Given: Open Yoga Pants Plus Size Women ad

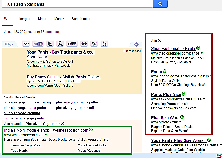Looking at the screenshot, I should 179,140.
